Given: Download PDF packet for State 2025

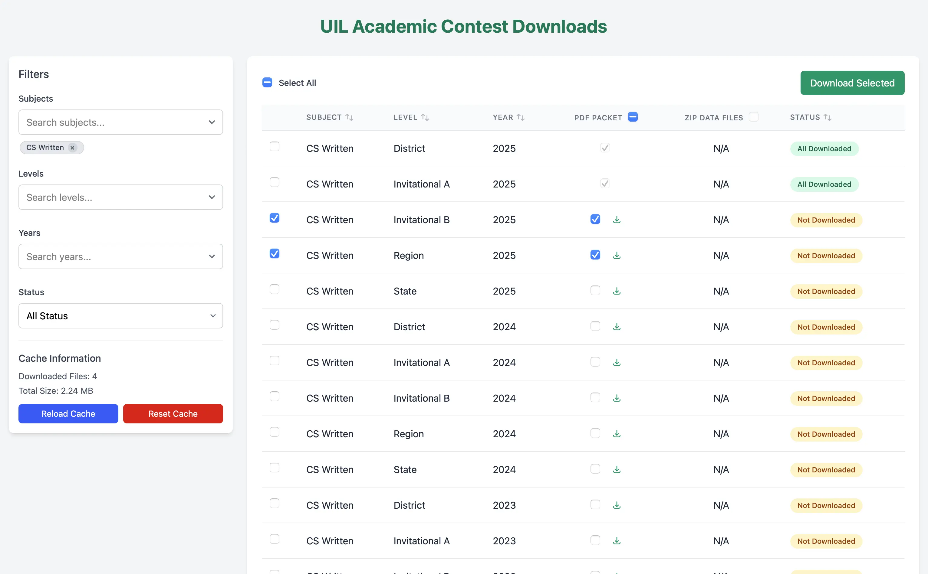Looking at the screenshot, I should (x=617, y=291).
